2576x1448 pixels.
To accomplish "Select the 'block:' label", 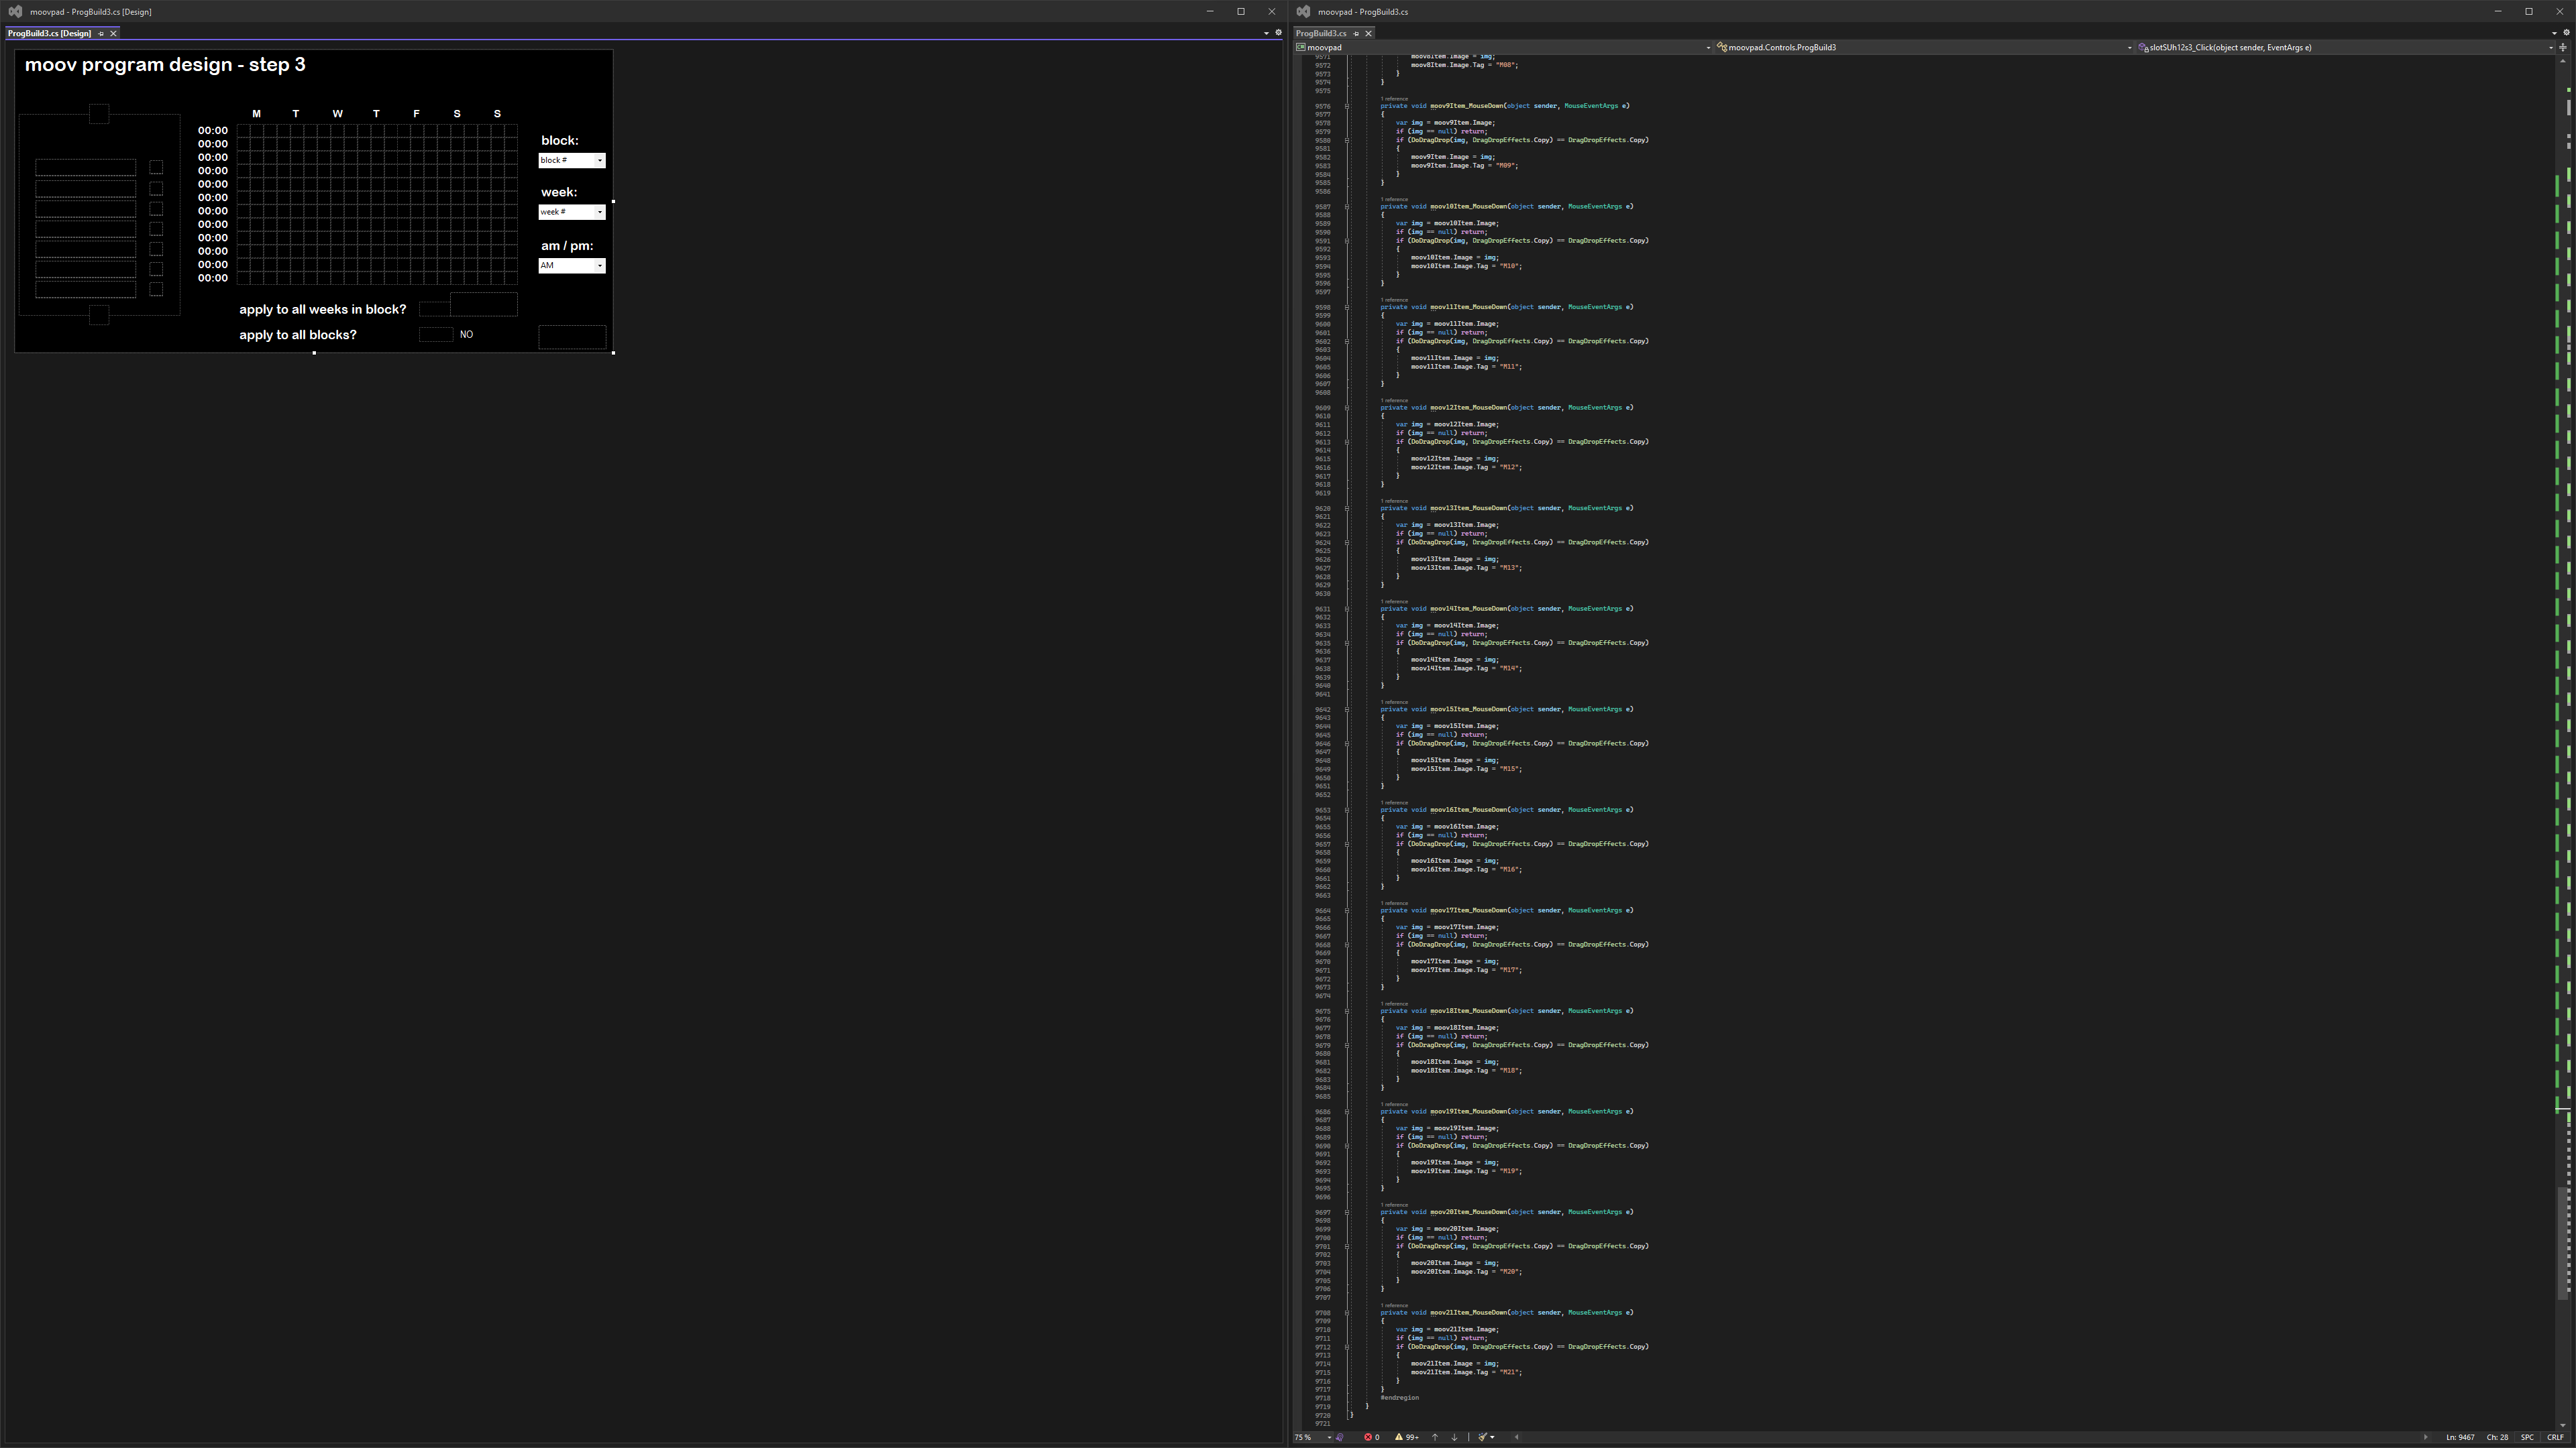I will 560,141.
